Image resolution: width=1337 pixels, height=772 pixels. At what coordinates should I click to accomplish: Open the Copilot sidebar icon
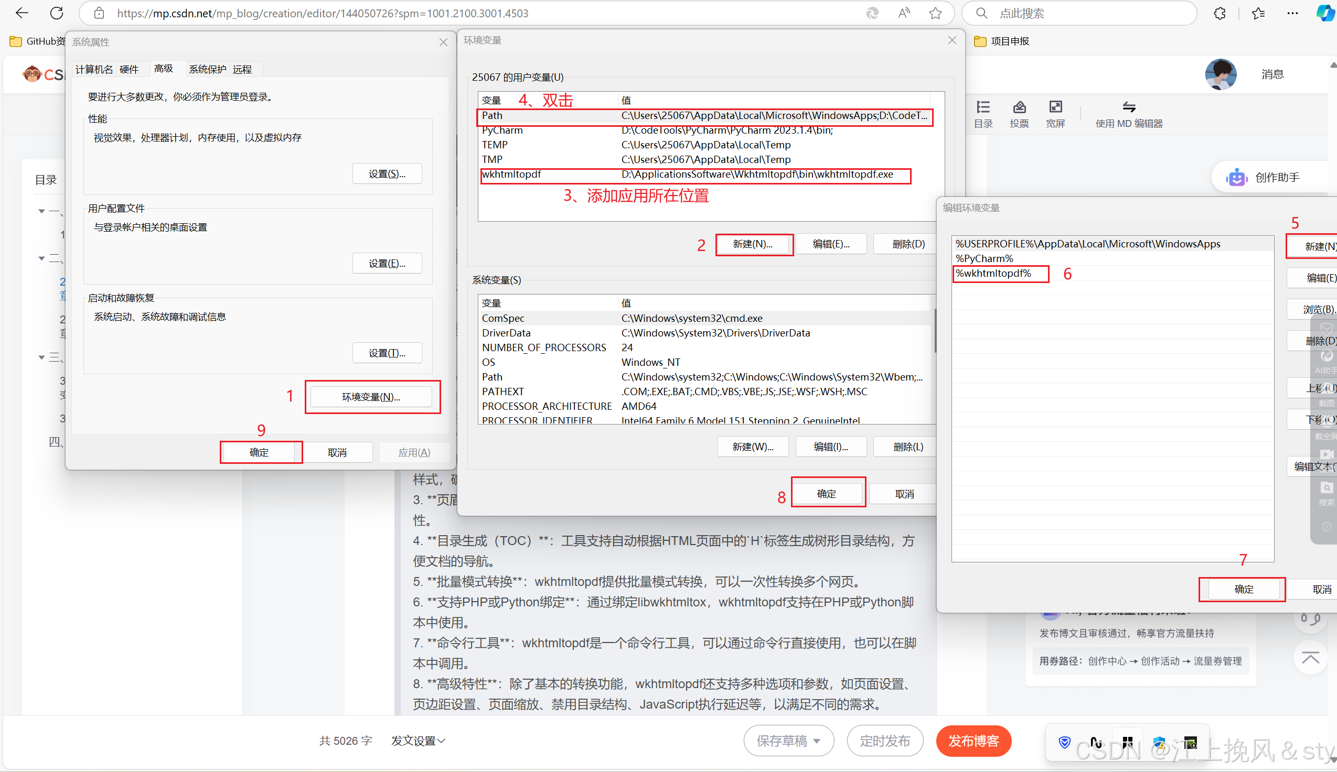[x=1326, y=13]
